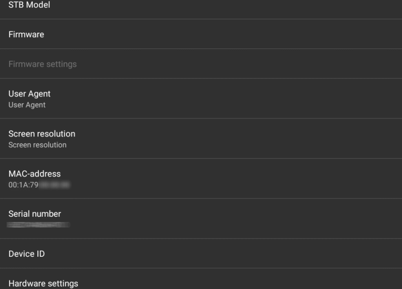The image size is (402, 289).
Task: Click the Screen resolution subtitle text
Action: tap(37, 145)
